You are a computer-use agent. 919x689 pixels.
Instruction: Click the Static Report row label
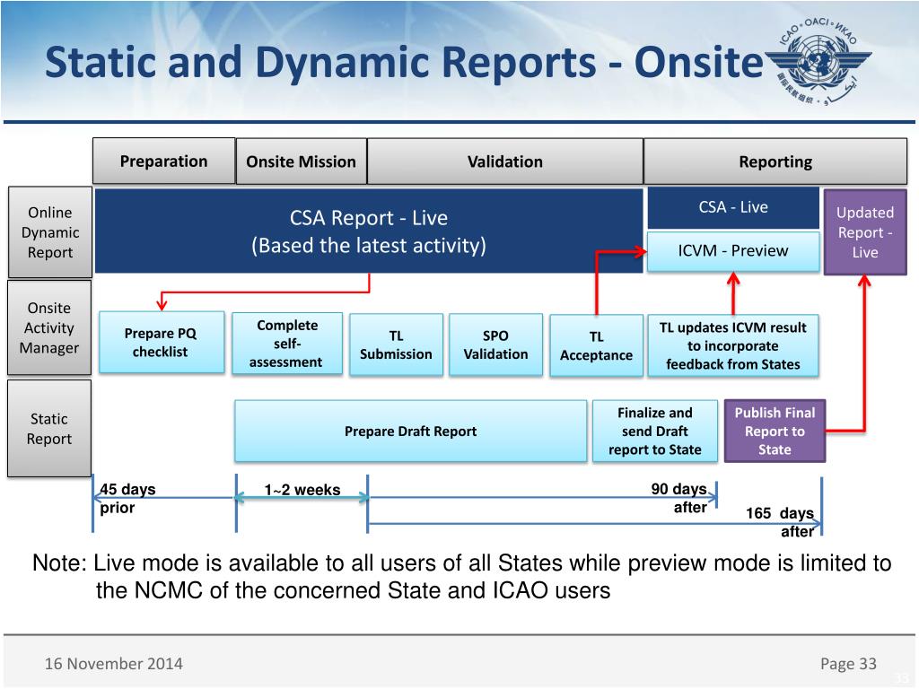tap(49, 428)
